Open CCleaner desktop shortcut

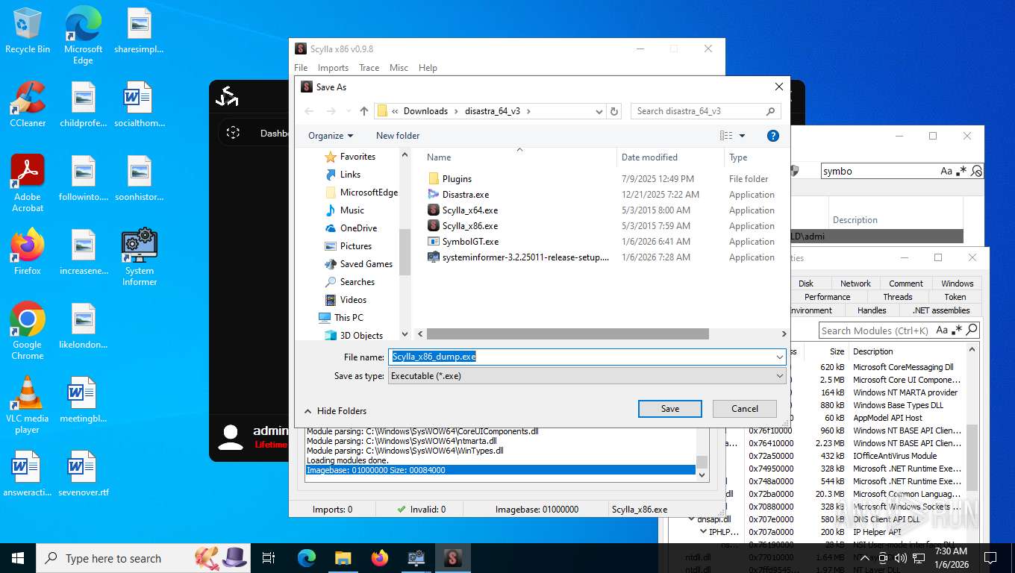click(28, 104)
